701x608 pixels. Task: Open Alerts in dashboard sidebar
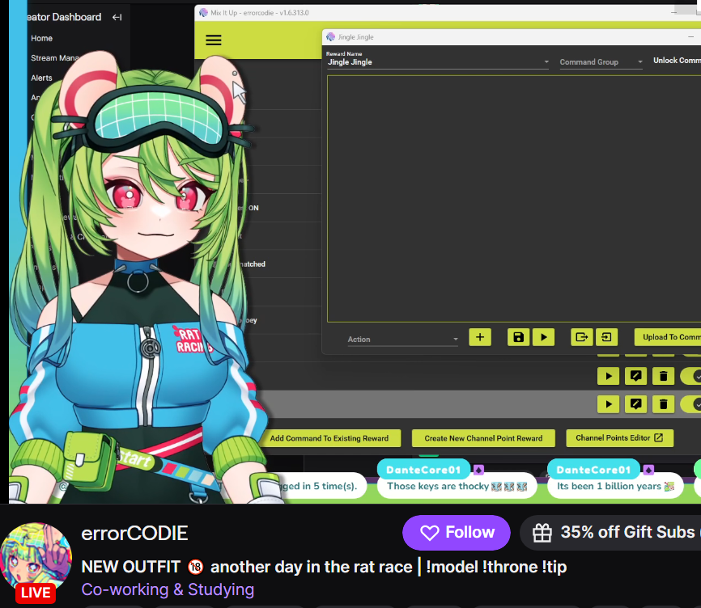[x=41, y=78]
